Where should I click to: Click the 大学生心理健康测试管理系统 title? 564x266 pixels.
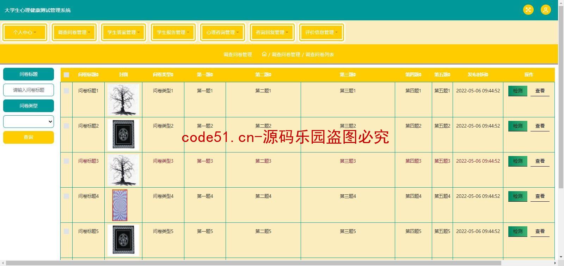click(38, 10)
